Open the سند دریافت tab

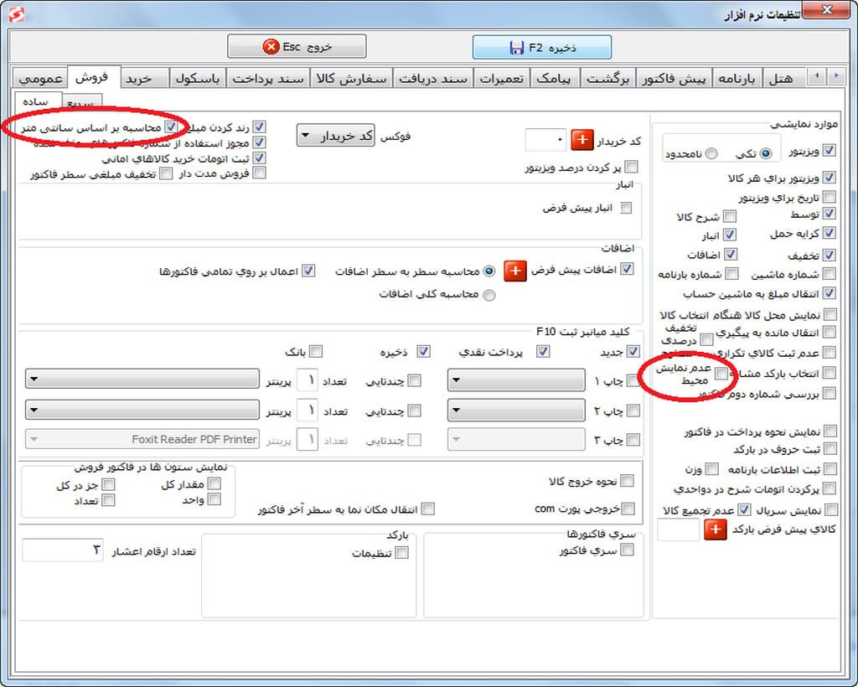pyautogui.click(x=433, y=79)
